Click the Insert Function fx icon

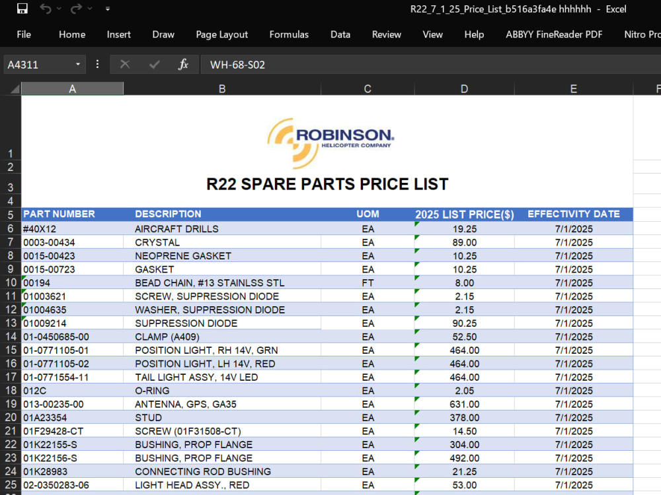(183, 65)
